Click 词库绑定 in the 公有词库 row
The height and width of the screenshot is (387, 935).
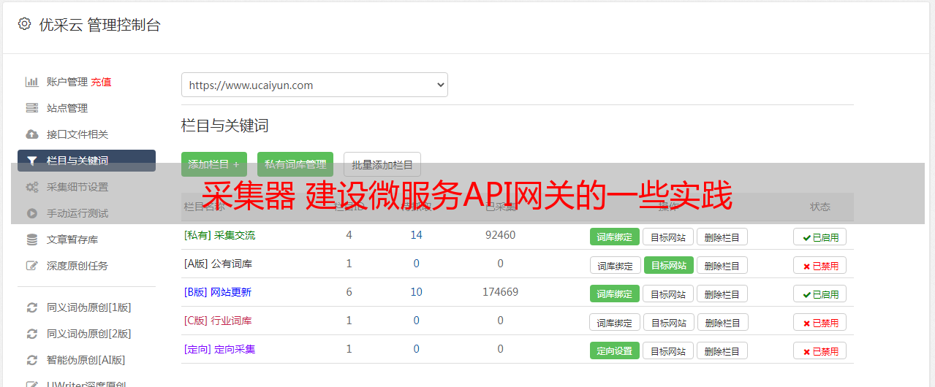[x=615, y=265]
